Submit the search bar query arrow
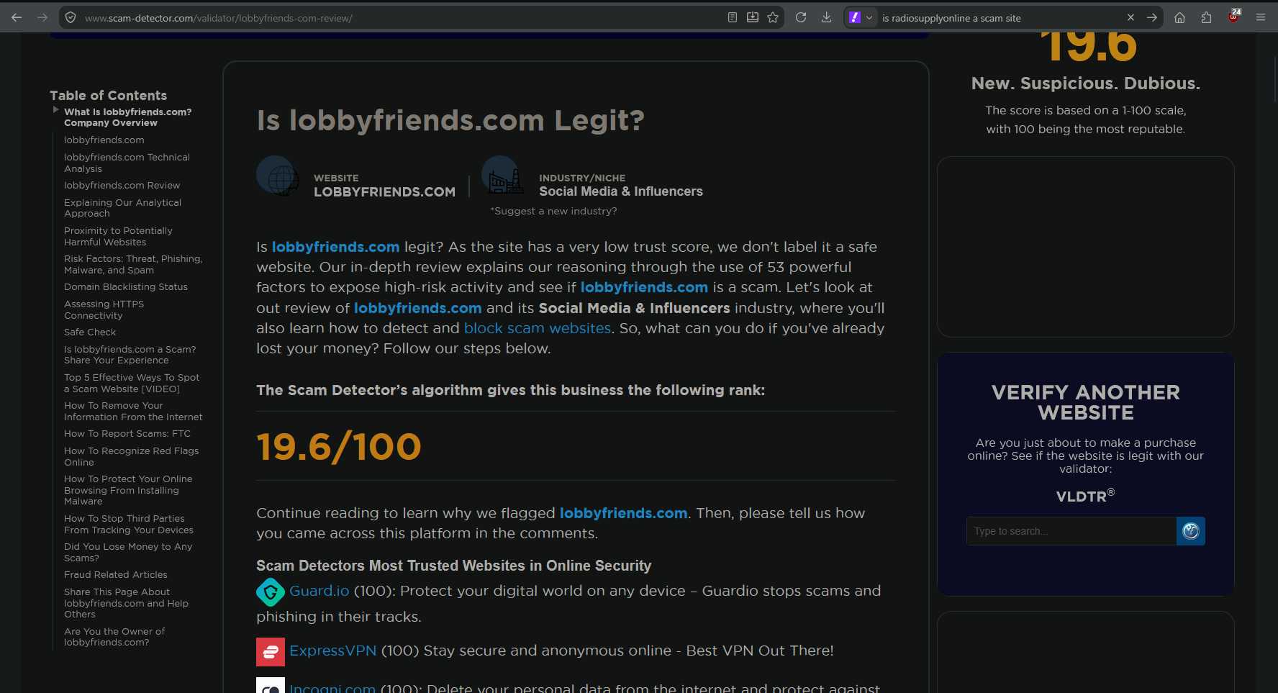 click(1152, 17)
